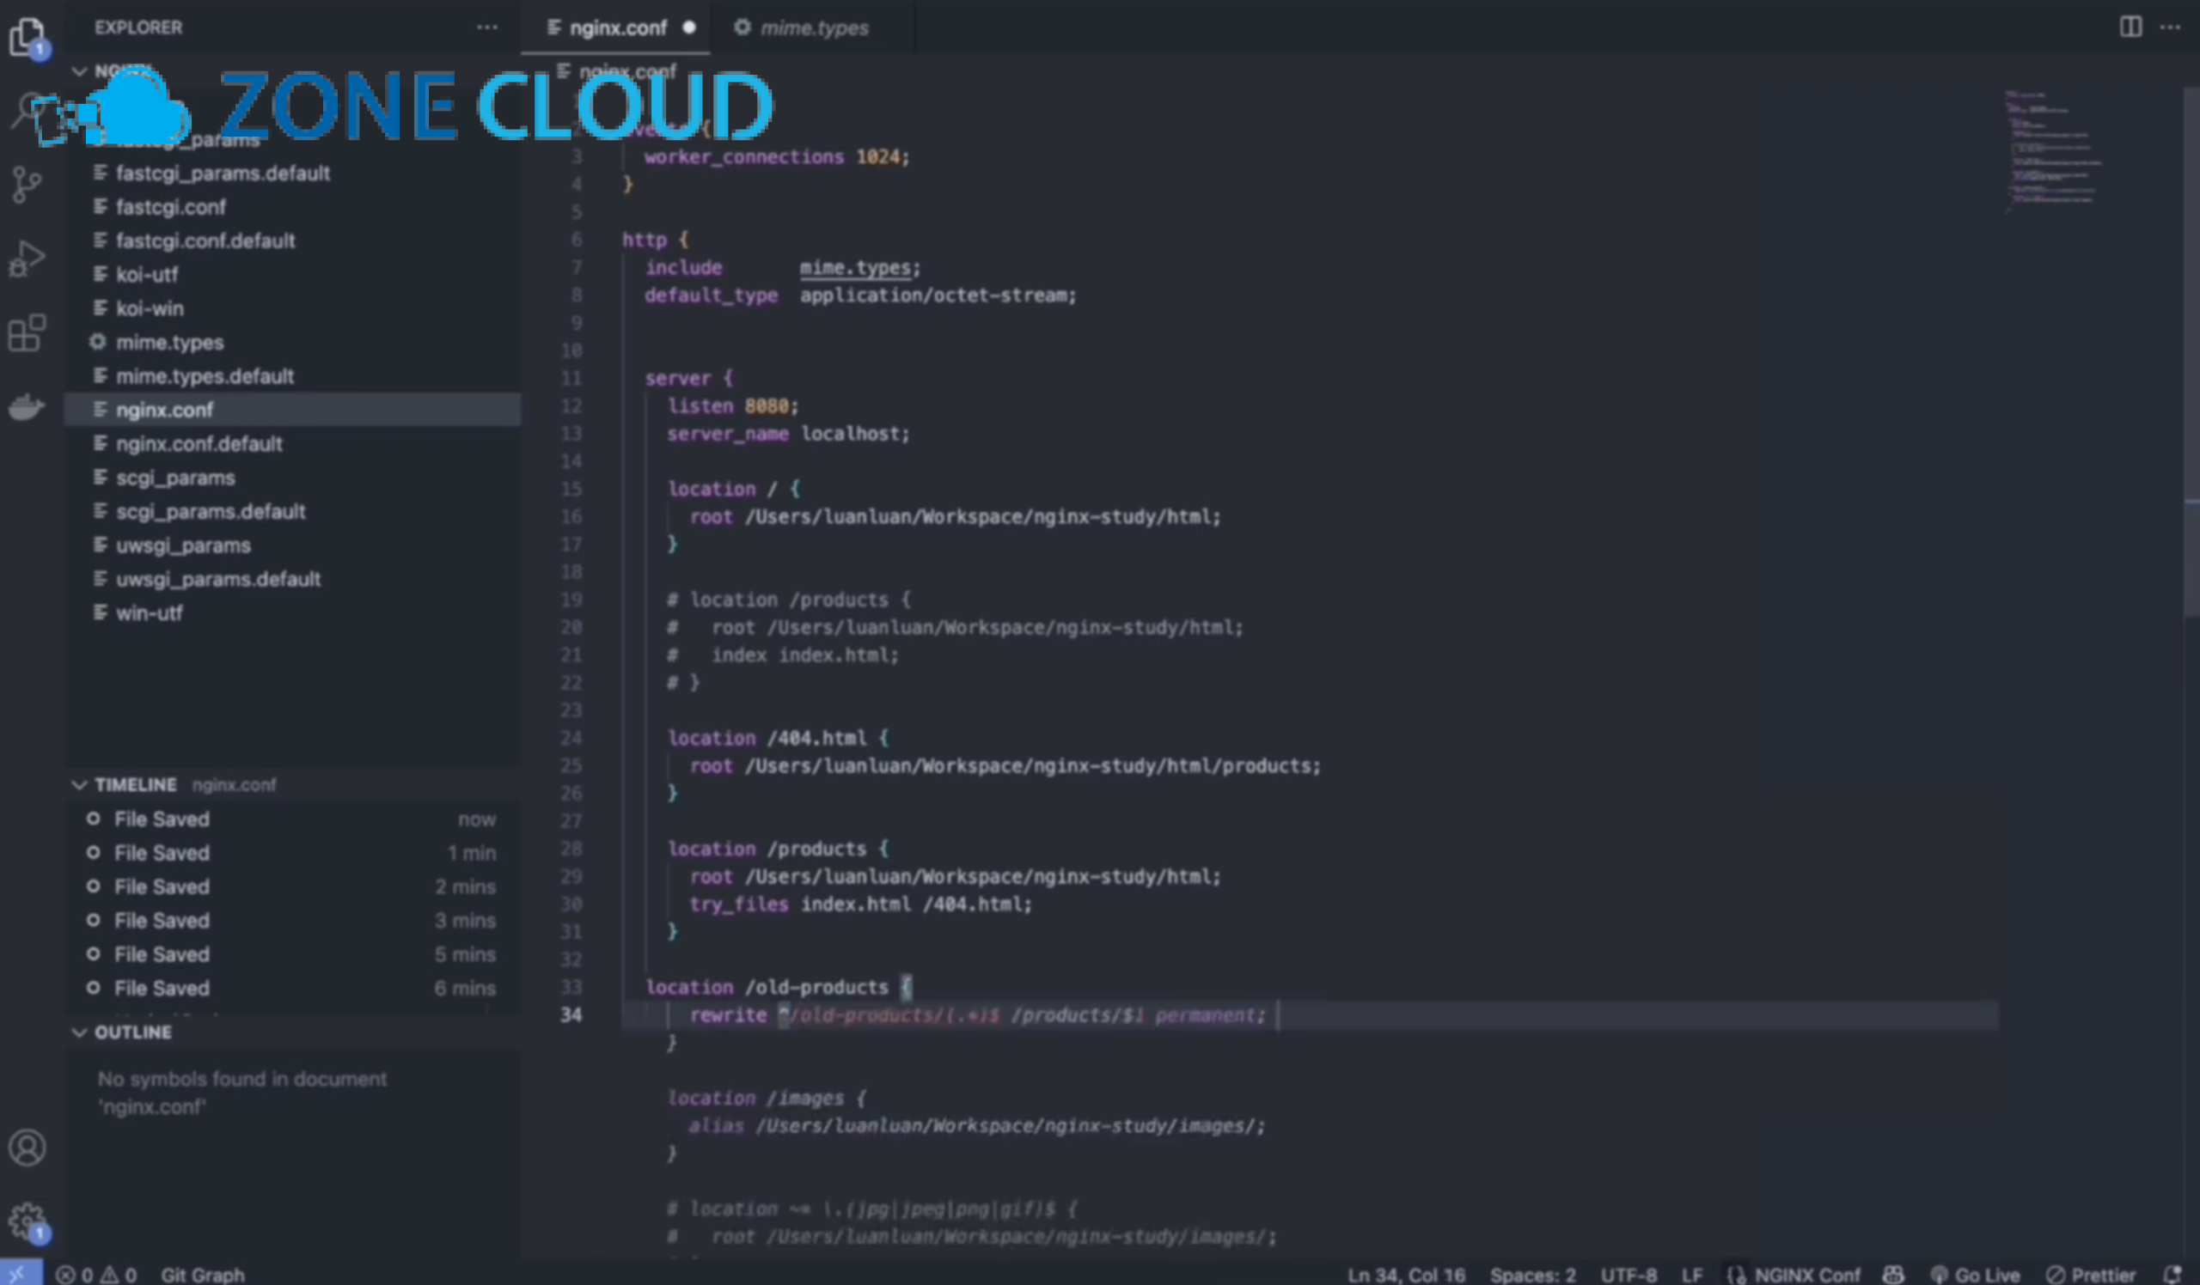Click line number 34 in gutter

(x=571, y=1014)
